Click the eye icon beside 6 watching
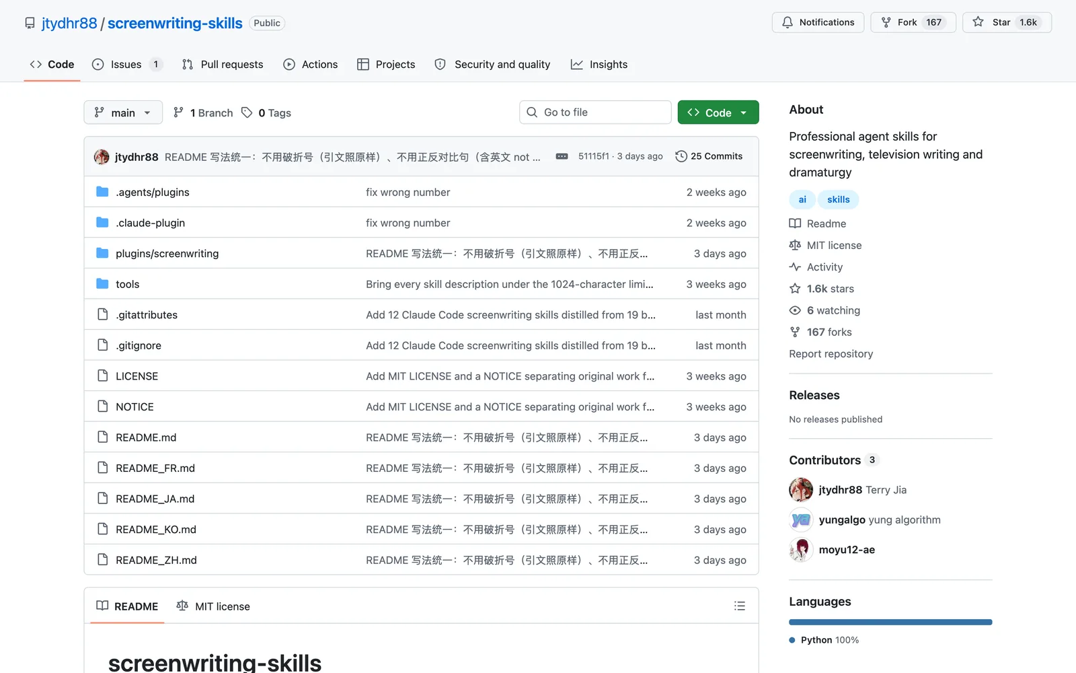The width and height of the screenshot is (1076, 673). [795, 310]
